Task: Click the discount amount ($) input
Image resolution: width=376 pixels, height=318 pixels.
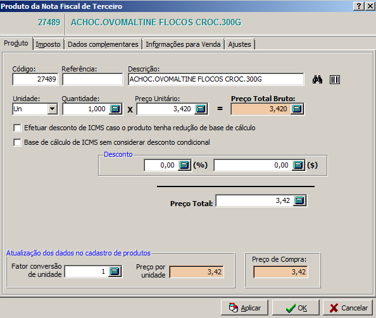Action: pyautogui.click(x=253, y=165)
